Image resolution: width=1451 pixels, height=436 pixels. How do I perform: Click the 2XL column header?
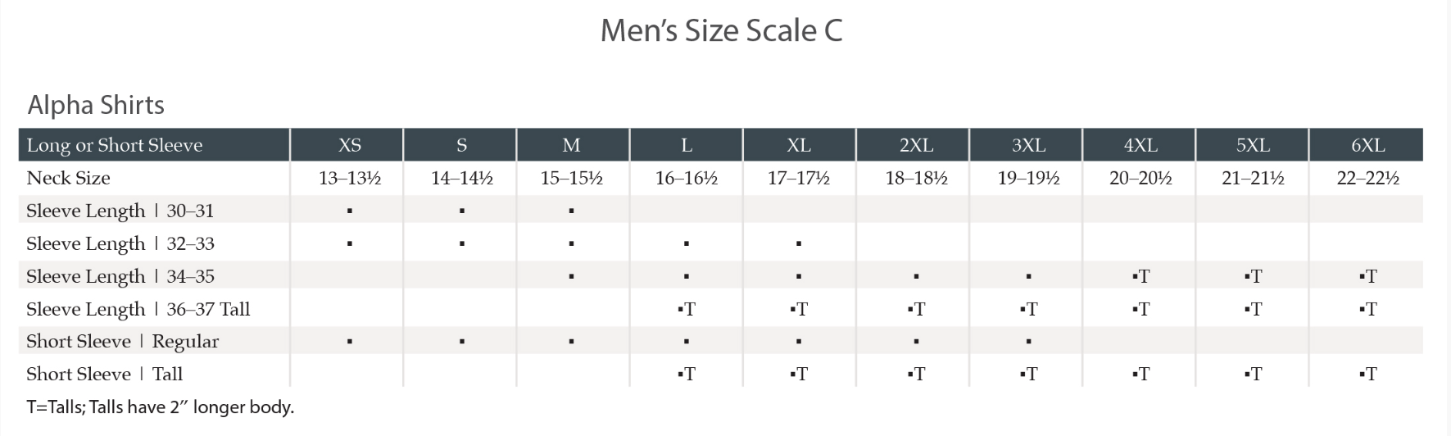coord(916,145)
